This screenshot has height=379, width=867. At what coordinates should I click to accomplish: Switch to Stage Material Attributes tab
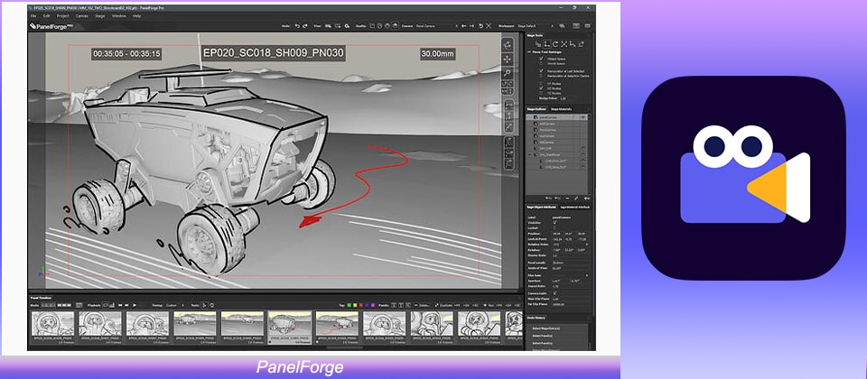(x=575, y=208)
